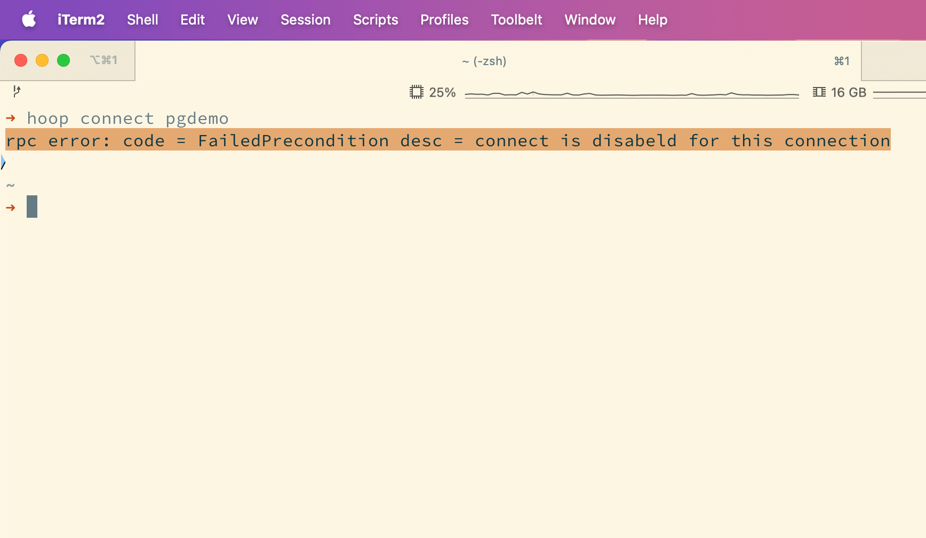Click the 16 GB memory label
The height and width of the screenshot is (538, 926).
tap(848, 92)
